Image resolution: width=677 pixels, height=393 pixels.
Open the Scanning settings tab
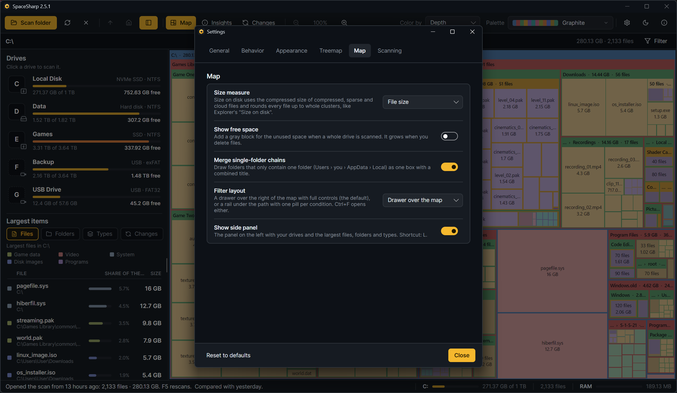click(389, 51)
